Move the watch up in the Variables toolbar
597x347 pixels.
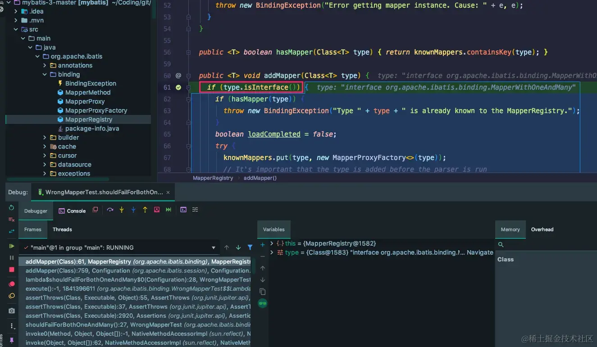tap(263, 268)
